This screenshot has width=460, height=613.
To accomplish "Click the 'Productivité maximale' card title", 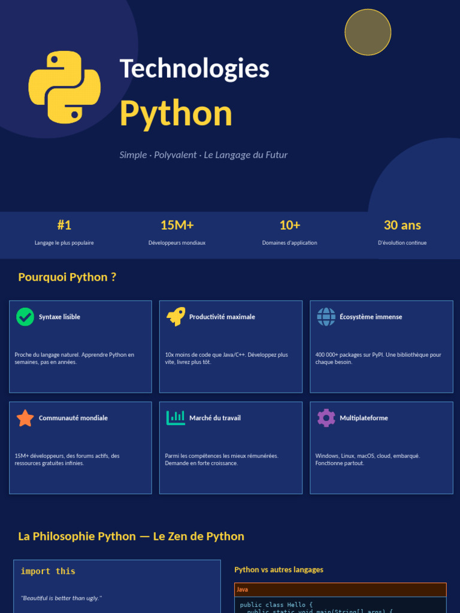I will (222, 317).
